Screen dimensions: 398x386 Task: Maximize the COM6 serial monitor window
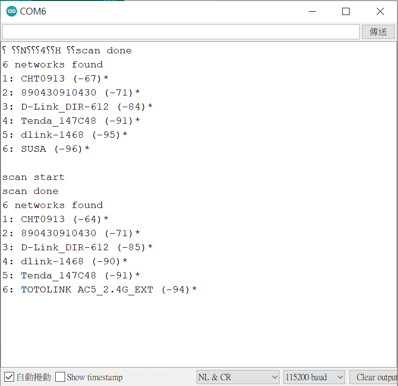[x=346, y=11]
